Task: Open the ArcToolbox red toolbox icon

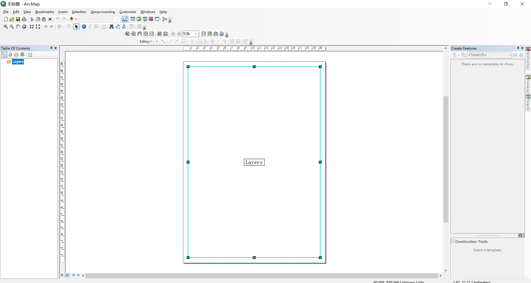Action: click(151, 19)
